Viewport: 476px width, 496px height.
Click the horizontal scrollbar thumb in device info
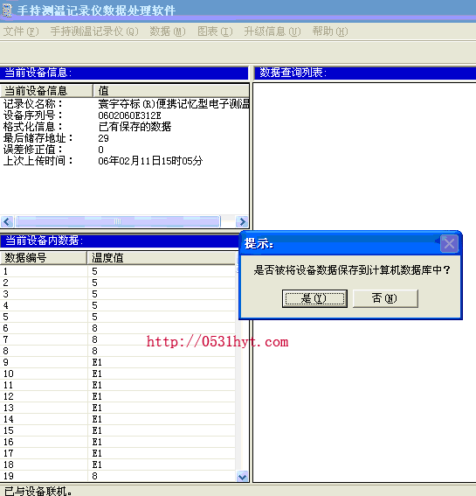(x=118, y=221)
